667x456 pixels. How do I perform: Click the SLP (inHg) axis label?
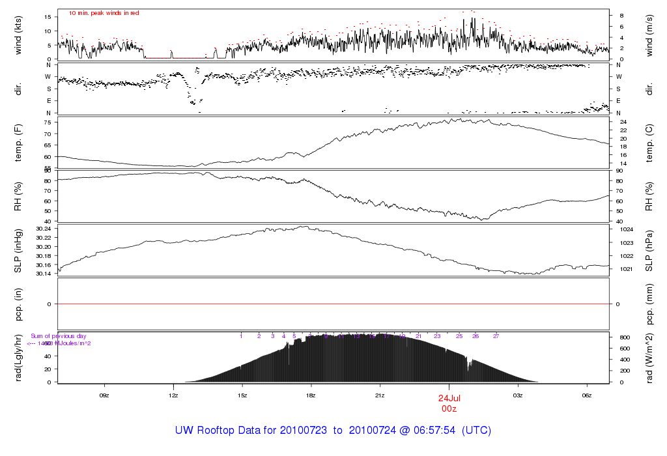[18, 251]
